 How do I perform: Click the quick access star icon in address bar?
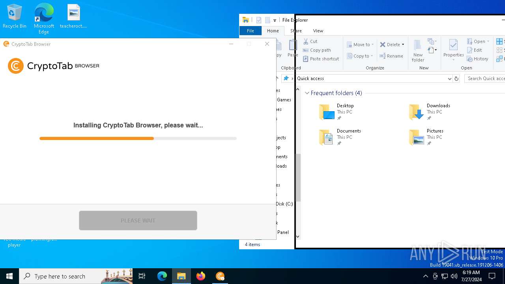tap(286, 78)
